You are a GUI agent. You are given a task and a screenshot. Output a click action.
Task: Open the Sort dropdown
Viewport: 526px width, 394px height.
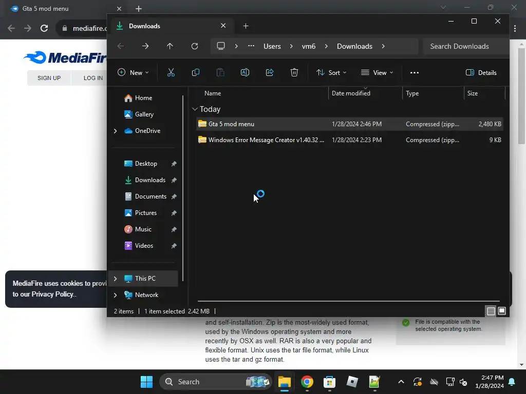tap(331, 72)
